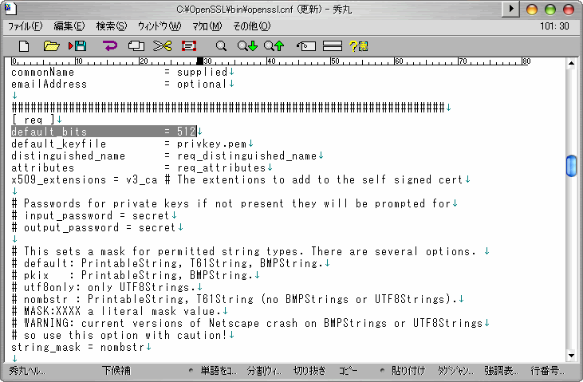The image size is (583, 382).
Task: Click the 単語をコ... function key button
Action: coord(219,371)
